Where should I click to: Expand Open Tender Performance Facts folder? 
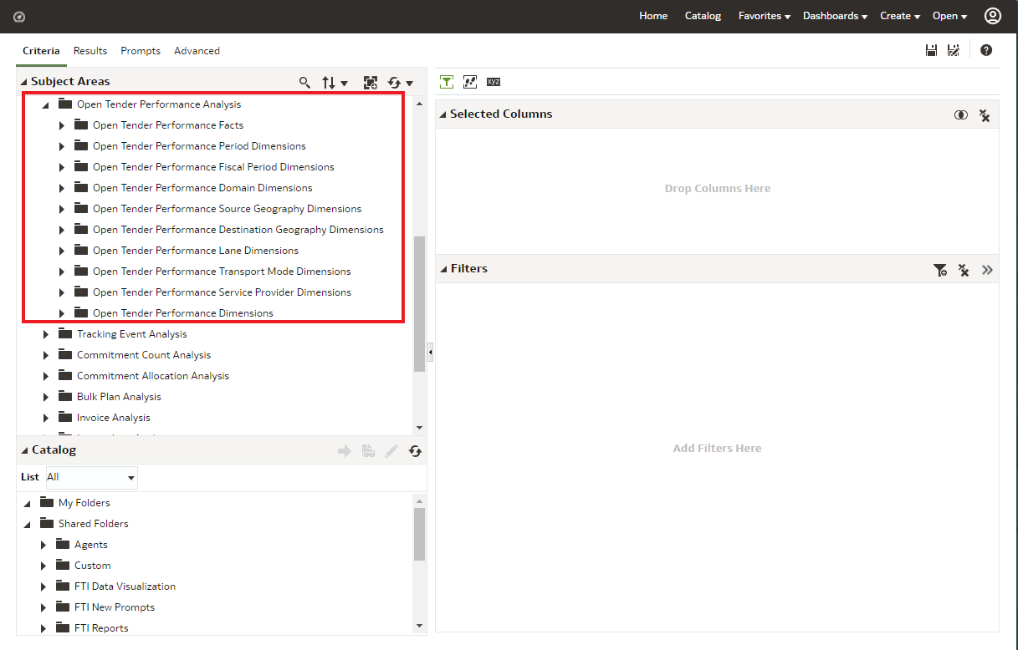[62, 125]
